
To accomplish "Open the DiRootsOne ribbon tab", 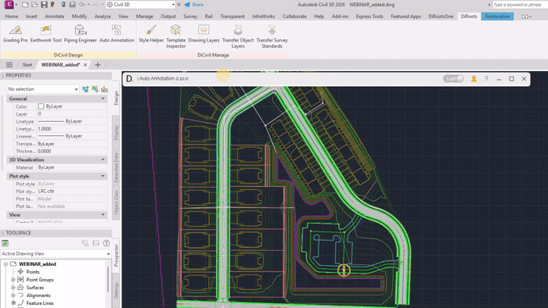I will point(441,16).
